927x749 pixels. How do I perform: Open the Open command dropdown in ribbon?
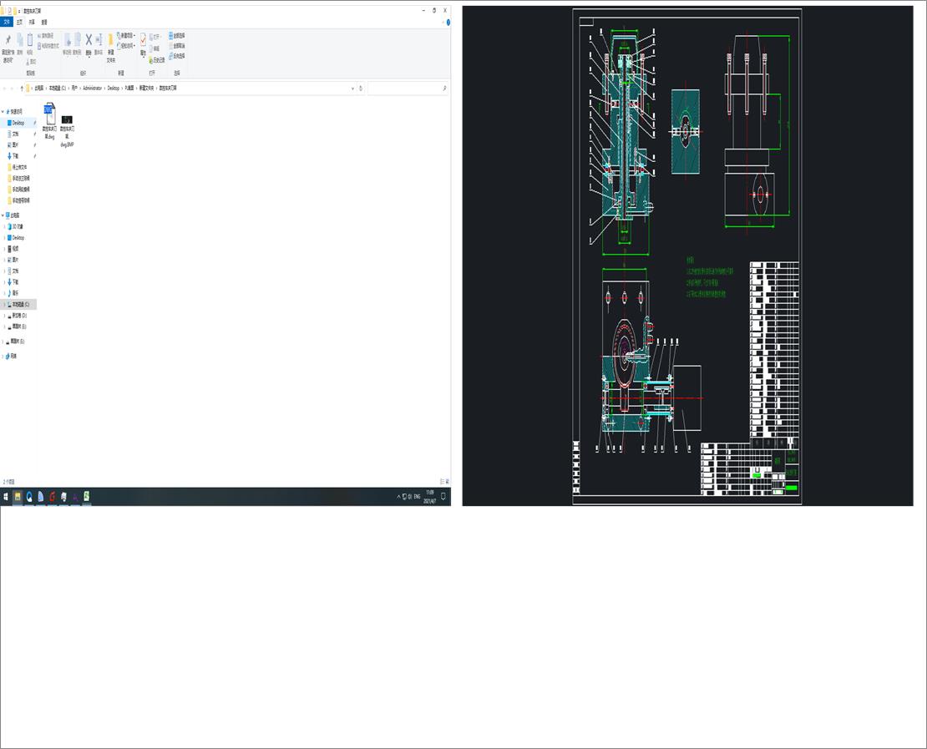tap(155, 37)
